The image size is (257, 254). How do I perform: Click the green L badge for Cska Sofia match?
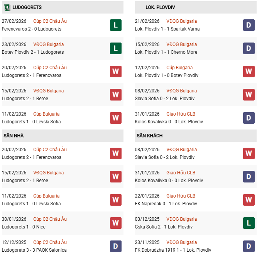[249, 223]
